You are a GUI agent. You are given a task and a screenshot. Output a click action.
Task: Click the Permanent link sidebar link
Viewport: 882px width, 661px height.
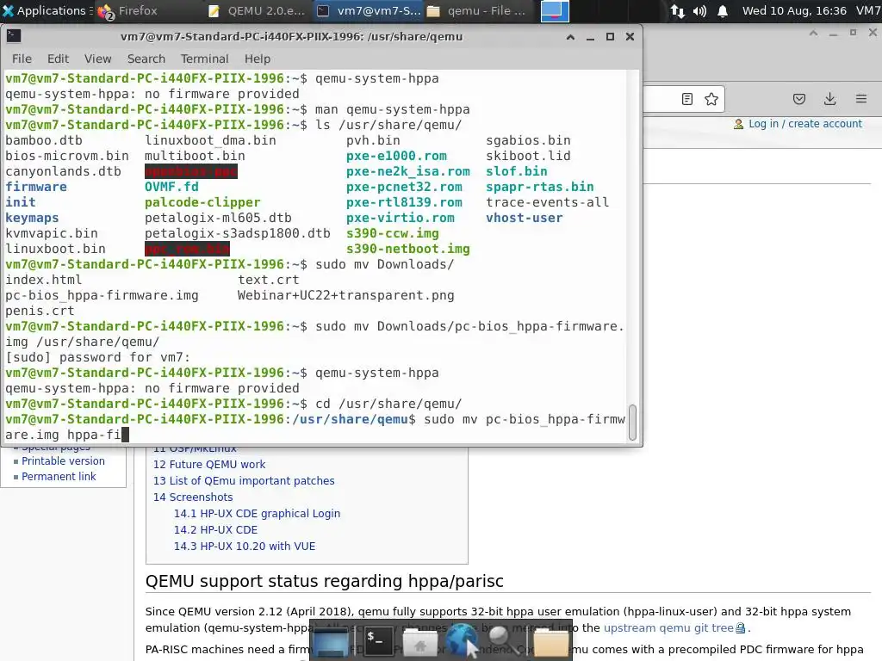(59, 477)
